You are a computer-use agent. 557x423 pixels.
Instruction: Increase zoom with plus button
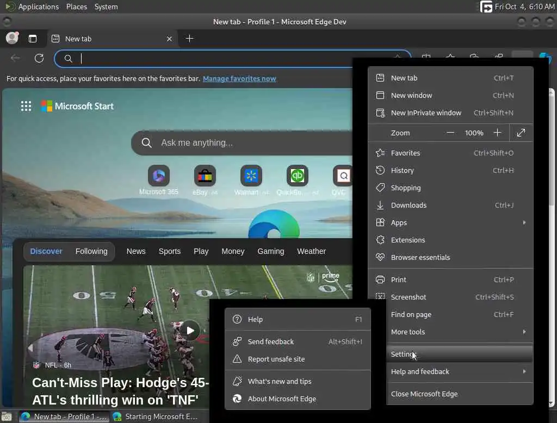tap(497, 133)
